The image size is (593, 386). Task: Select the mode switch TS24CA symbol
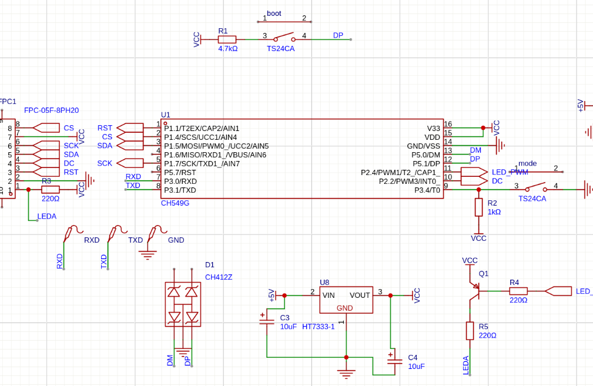coord(536,187)
